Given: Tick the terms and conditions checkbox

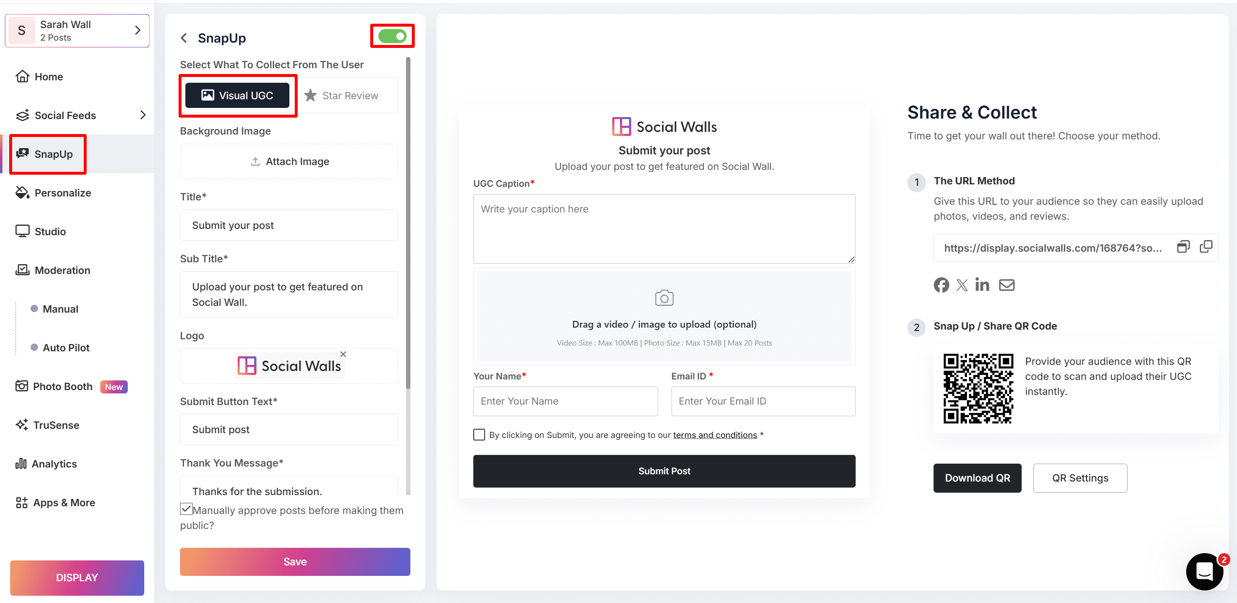Looking at the screenshot, I should tap(479, 435).
